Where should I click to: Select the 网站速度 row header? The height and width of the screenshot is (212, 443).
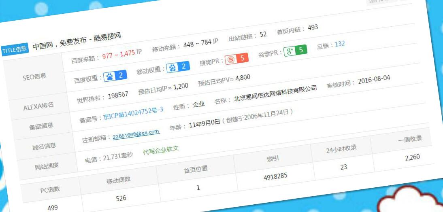pyautogui.click(x=47, y=166)
